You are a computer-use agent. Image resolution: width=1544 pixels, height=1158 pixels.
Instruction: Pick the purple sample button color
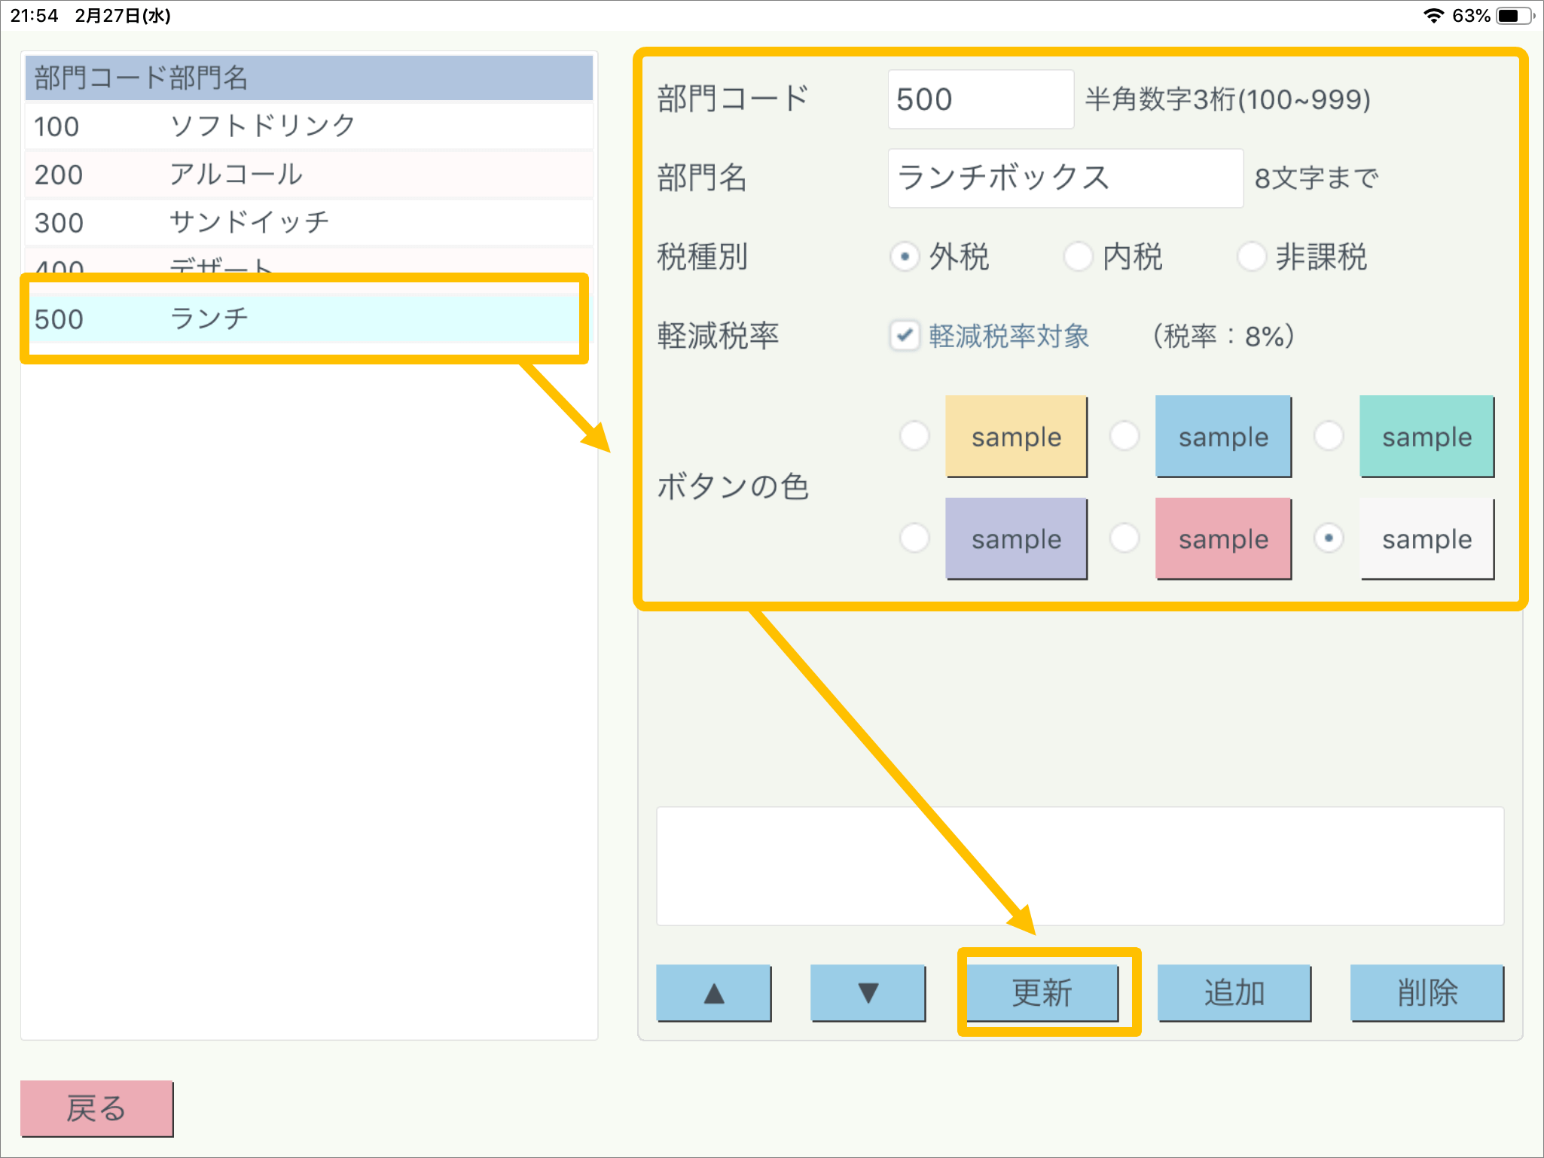(915, 538)
